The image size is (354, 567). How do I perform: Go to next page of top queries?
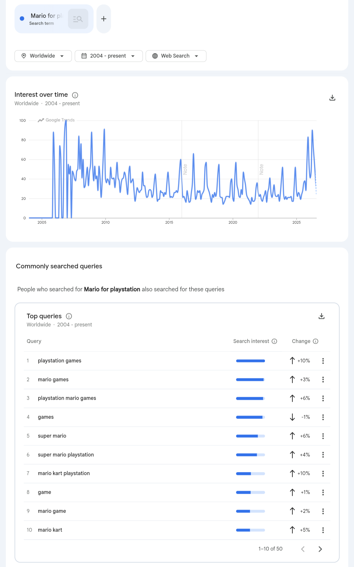[320, 549]
